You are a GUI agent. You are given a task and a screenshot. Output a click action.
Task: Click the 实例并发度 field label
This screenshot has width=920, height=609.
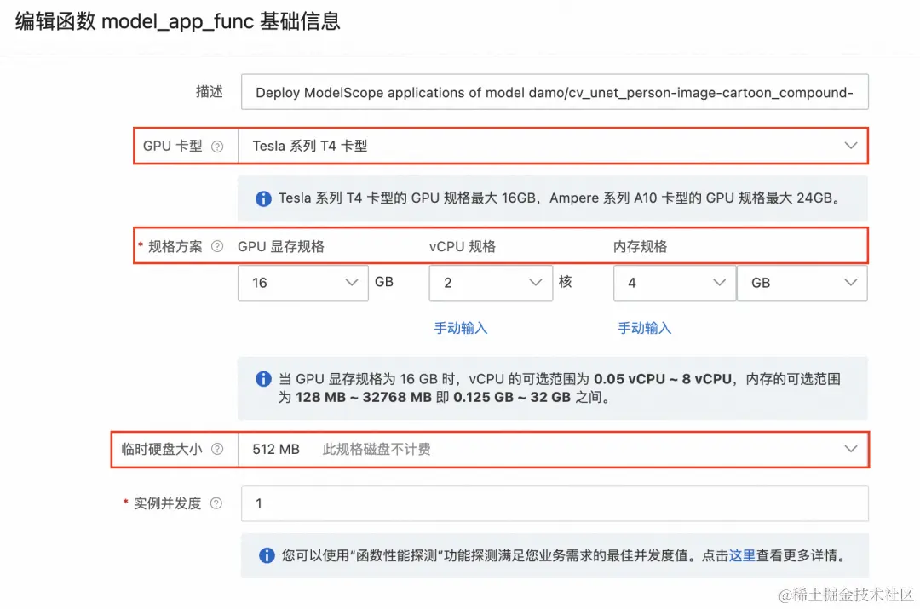tap(167, 503)
